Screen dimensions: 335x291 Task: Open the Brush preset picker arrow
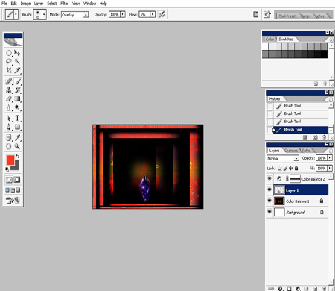coord(44,14)
